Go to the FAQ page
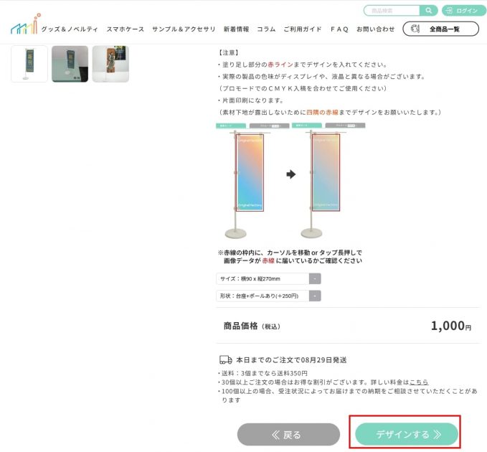Viewport: 487px width, 452px height. click(x=339, y=29)
